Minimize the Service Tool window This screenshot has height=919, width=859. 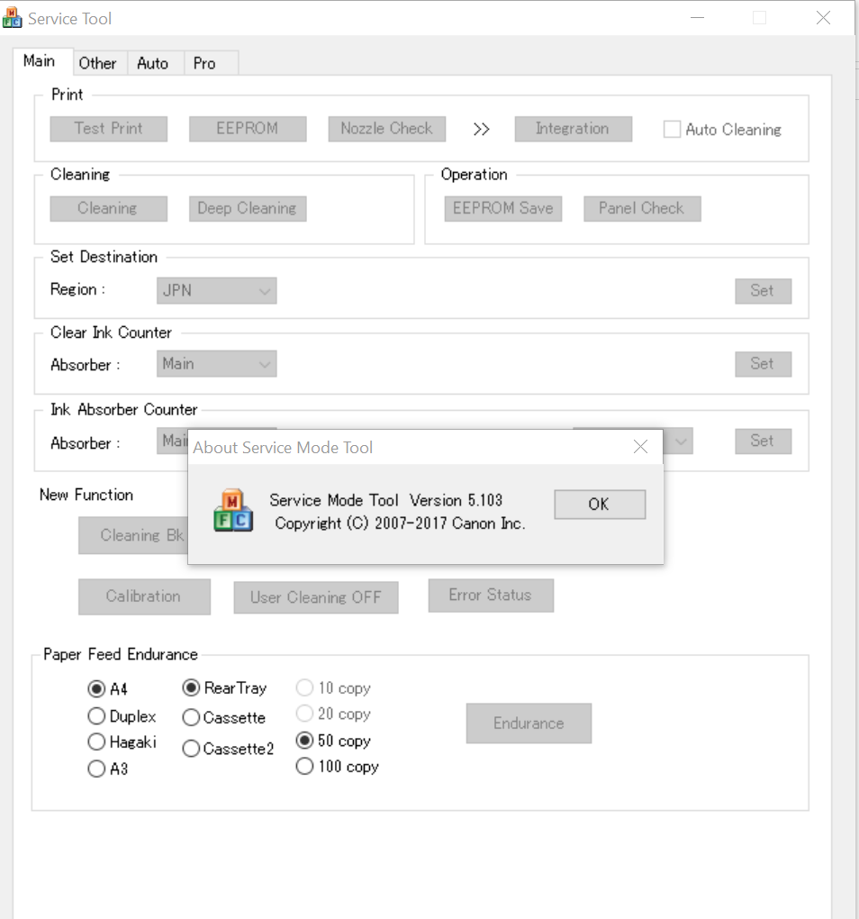pos(698,18)
